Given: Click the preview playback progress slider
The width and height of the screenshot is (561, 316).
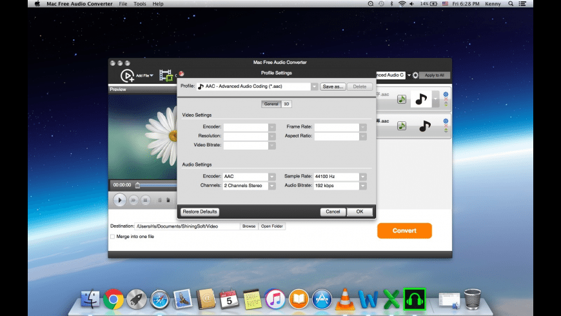Looking at the screenshot, I should (x=155, y=185).
